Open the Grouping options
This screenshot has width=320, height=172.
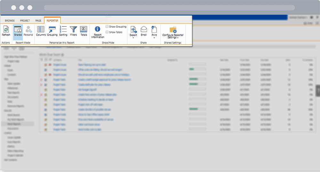52,31
